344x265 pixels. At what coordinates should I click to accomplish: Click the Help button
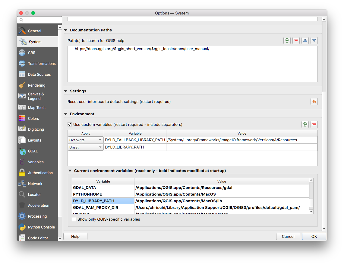(x=75, y=236)
